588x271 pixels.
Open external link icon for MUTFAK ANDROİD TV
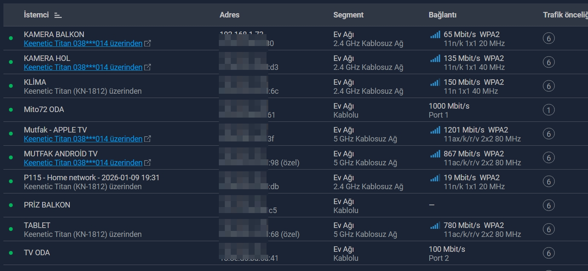147,163
